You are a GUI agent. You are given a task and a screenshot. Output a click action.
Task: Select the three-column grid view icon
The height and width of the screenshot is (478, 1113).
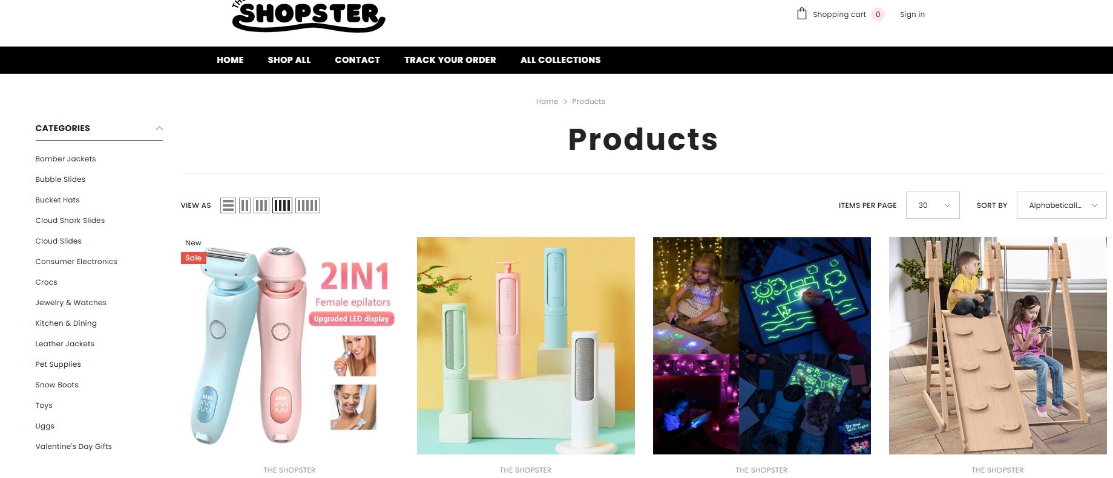pyautogui.click(x=261, y=205)
